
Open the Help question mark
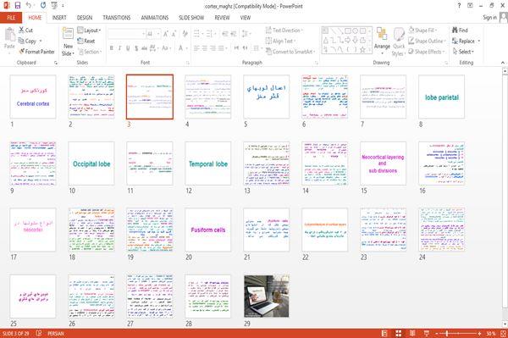(x=459, y=6)
